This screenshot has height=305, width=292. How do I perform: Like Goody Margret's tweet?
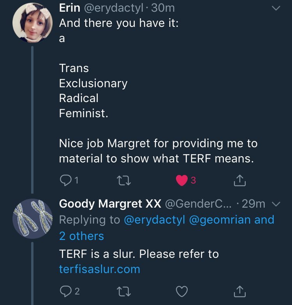point(181,291)
